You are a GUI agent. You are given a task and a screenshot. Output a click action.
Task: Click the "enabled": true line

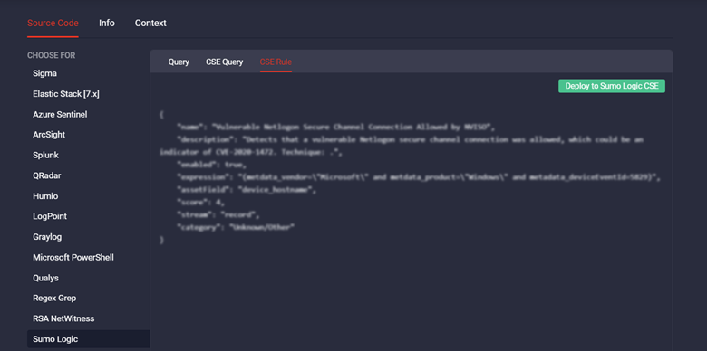coord(211,165)
